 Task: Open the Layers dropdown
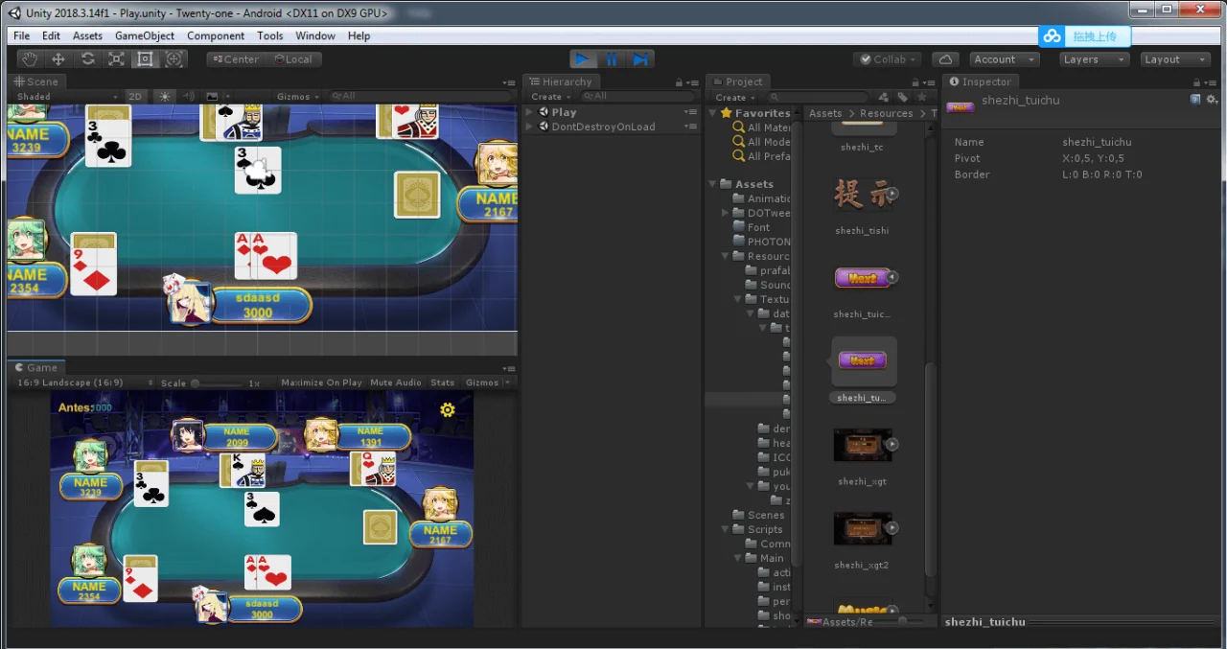(x=1094, y=59)
